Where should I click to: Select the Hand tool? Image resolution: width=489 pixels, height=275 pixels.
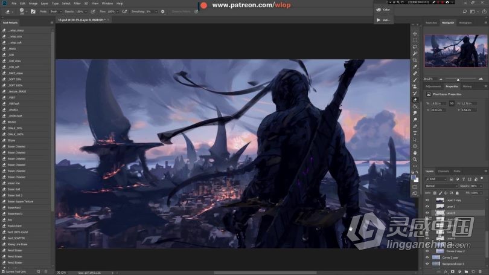point(415,153)
